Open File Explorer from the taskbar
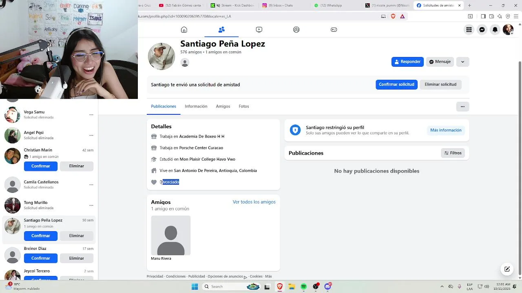522x293 pixels. (292, 286)
